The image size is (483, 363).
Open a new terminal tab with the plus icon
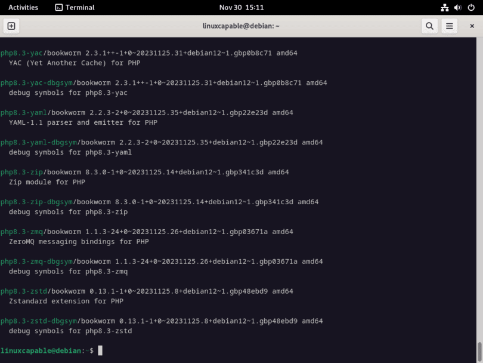(12, 26)
